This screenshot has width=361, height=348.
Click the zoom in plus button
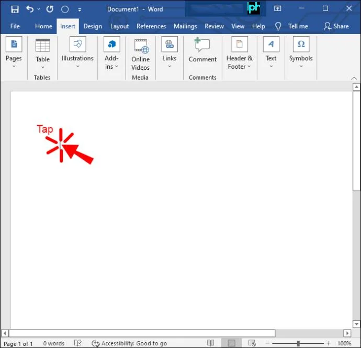click(x=328, y=343)
